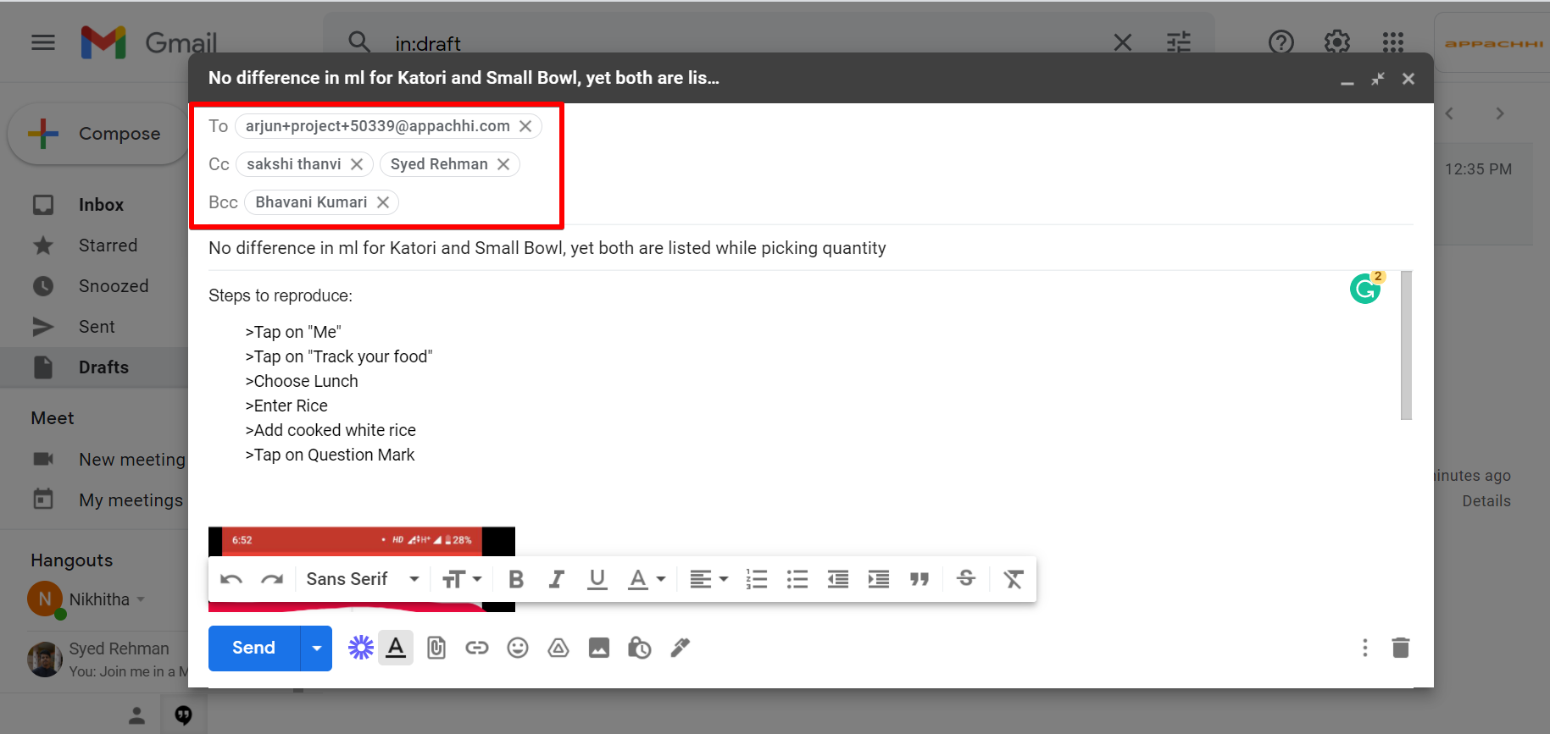1550x734 pixels.
Task: Click the blue Send button
Action: click(x=254, y=648)
